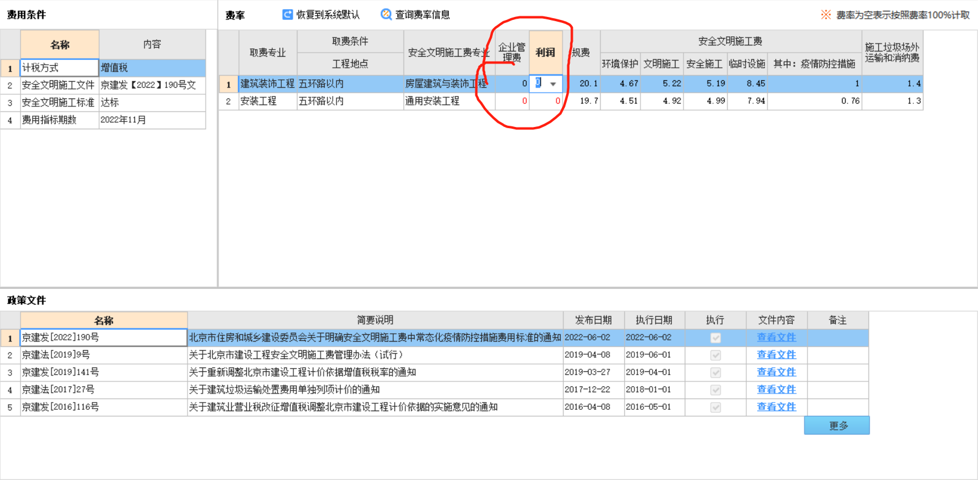This screenshot has width=978, height=480.
Task: Select the 安全文明施工文件 row name
Action: (x=59, y=85)
